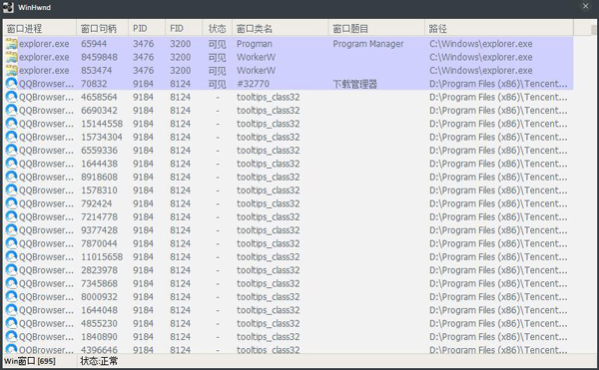Click handle value 15144558
599x370 pixels.
tap(102, 124)
